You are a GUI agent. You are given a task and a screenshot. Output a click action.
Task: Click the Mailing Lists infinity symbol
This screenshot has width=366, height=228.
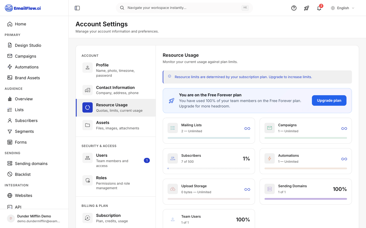coord(247,129)
